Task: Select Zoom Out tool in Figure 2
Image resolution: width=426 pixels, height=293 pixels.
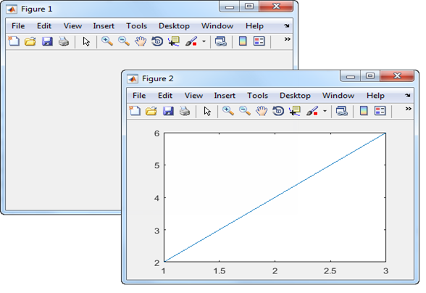Action: [245, 111]
